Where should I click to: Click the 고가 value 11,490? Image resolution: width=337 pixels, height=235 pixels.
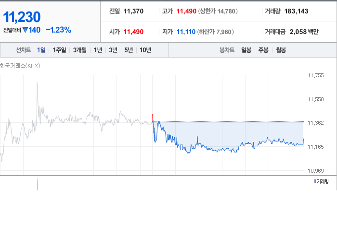[x=186, y=11]
